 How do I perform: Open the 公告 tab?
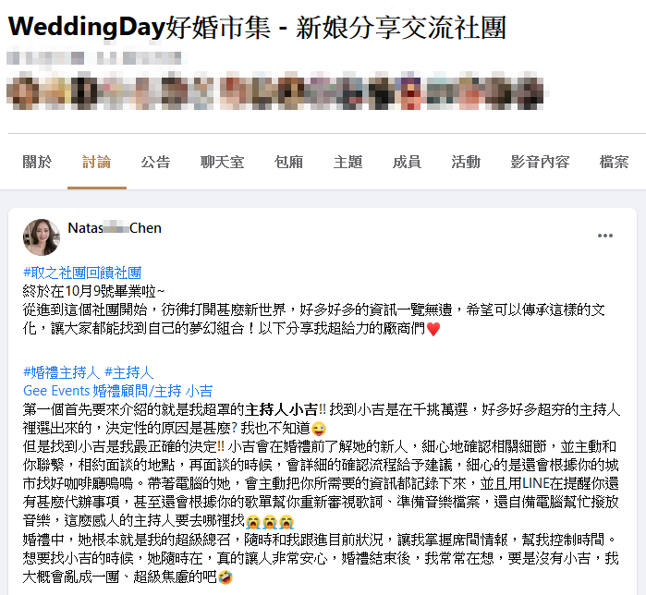(155, 162)
